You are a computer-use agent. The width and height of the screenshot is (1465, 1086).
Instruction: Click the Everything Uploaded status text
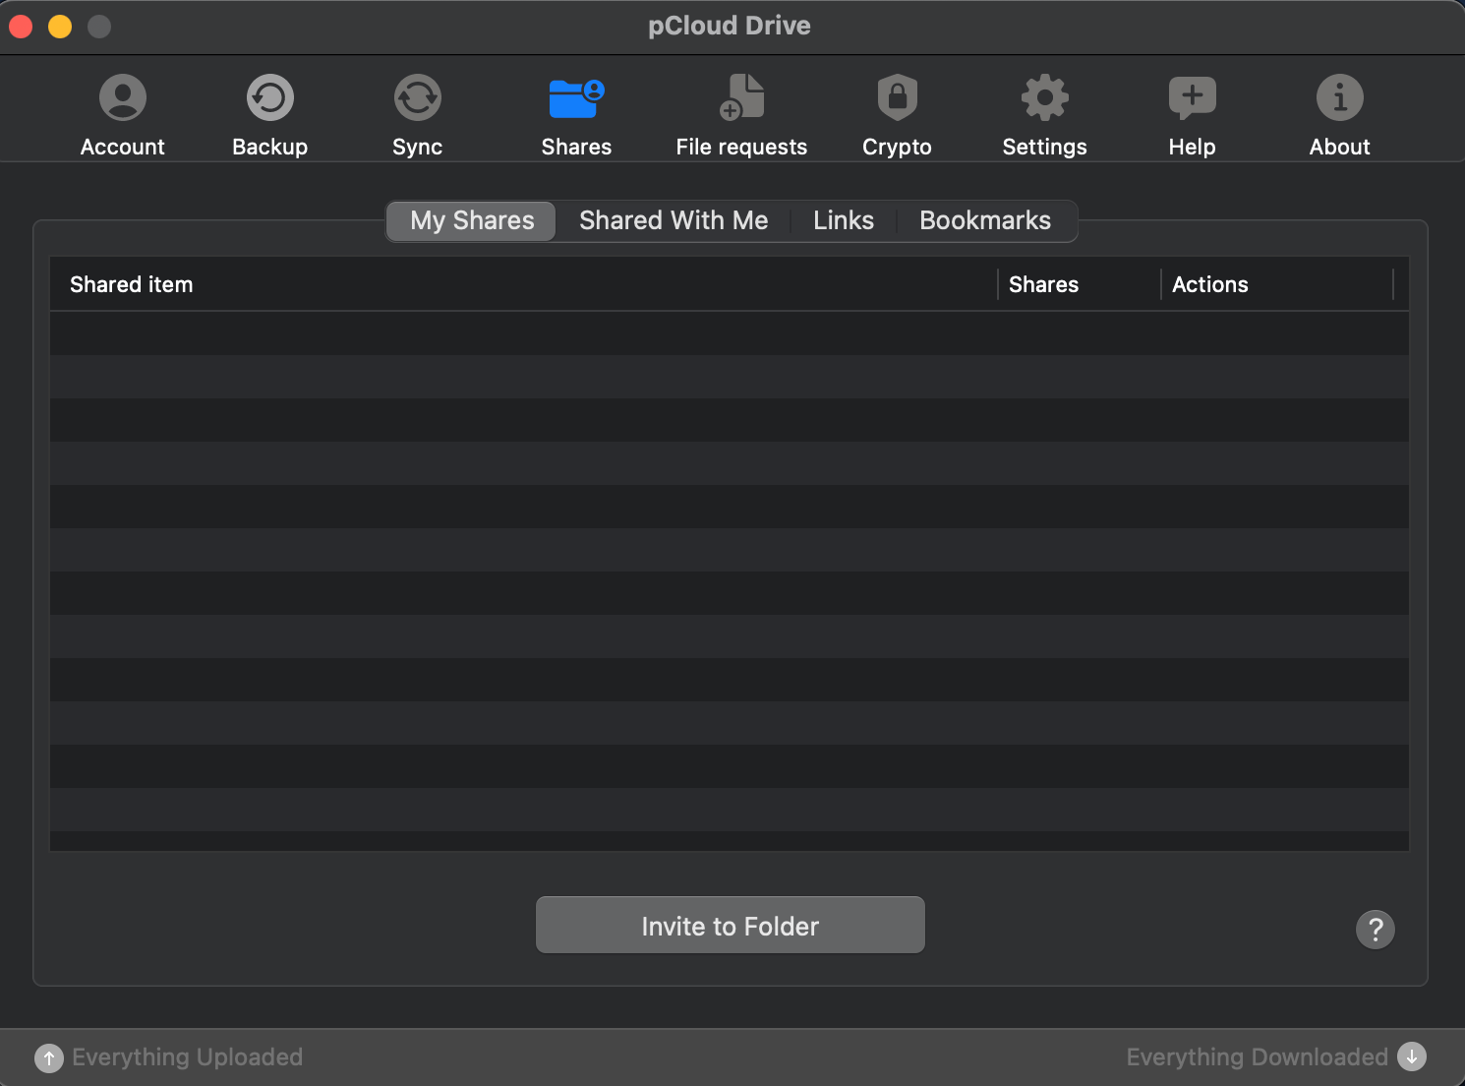187,1057
